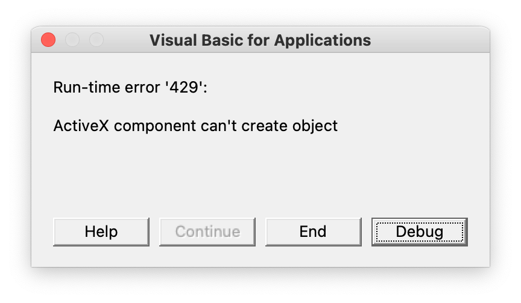The height and width of the screenshot is (303, 521).
Task: Click the error number line
Action: click(x=130, y=88)
